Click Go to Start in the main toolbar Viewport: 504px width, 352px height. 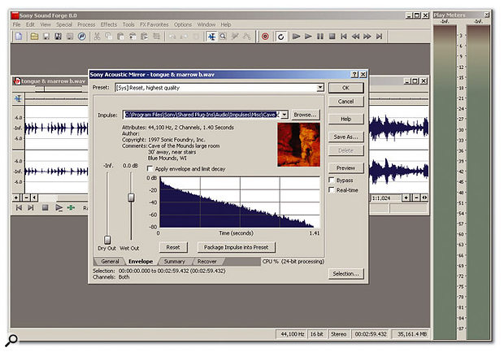pos(344,37)
